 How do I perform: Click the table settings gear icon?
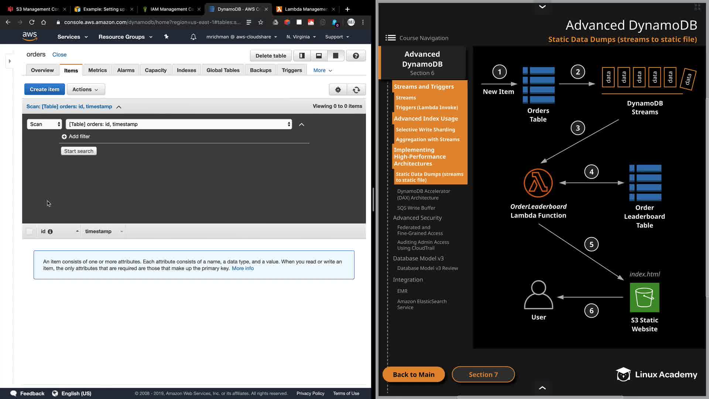click(338, 89)
